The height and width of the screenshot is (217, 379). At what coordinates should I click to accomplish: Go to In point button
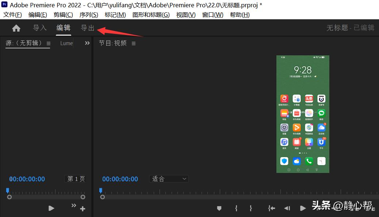tap(271, 208)
